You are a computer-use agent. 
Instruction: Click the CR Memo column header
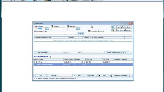(86, 38)
